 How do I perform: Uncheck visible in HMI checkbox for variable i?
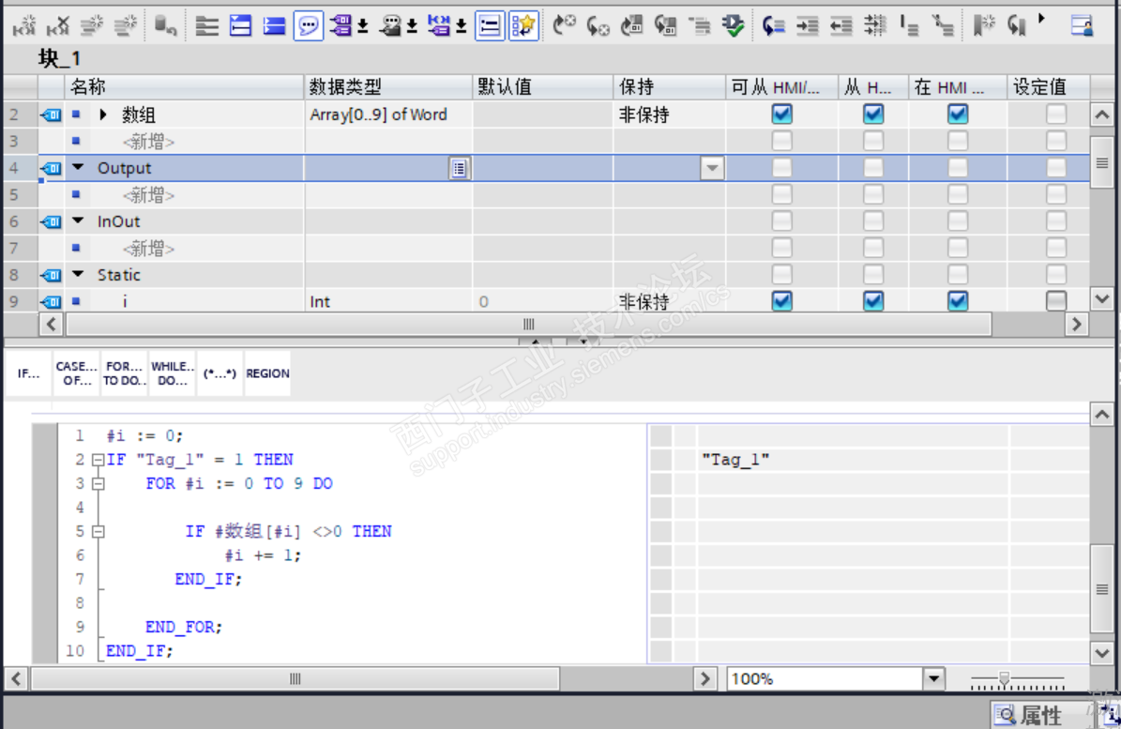[958, 301]
